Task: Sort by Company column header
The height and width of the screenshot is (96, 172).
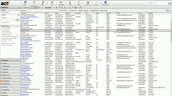Action: [33, 13]
